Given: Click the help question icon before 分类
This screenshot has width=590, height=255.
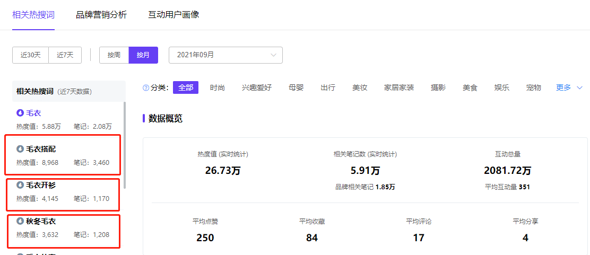Looking at the screenshot, I should click(x=146, y=88).
